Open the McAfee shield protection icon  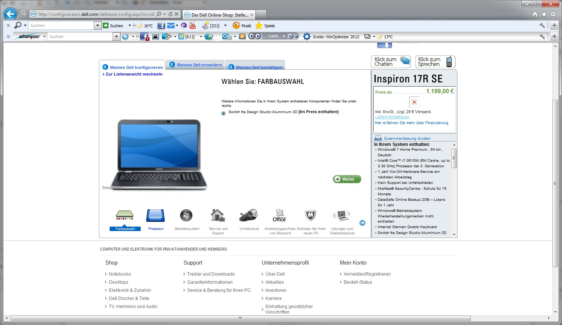(310, 215)
